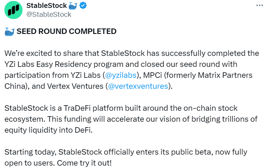
Task: Click the whale emoji before SEED ROUND
Action: point(10,32)
